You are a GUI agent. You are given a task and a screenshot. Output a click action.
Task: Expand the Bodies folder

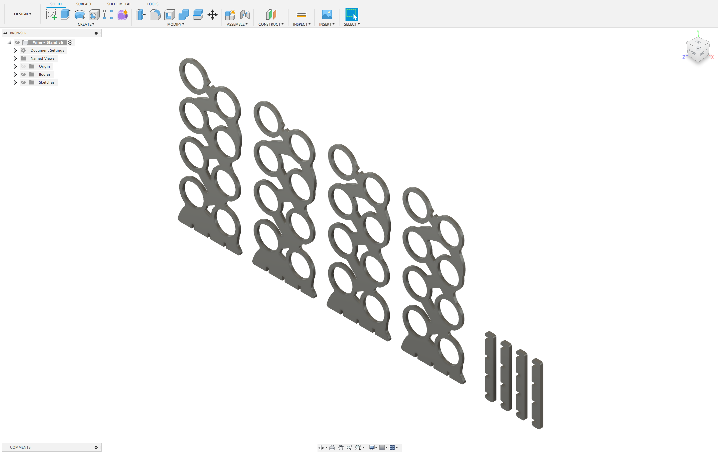pos(15,74)
